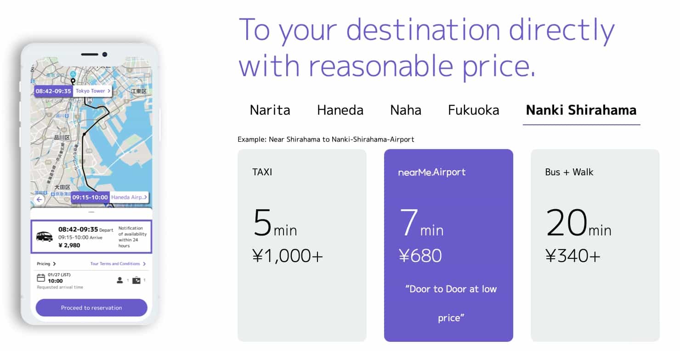Tap the back arrow on the map

click(x=39, y=200)
